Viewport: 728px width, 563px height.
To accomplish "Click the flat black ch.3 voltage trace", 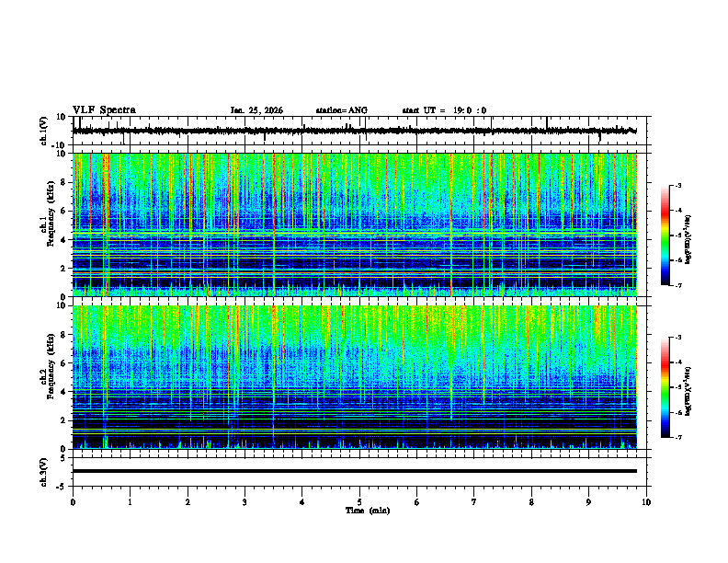I will coord(354,471).
